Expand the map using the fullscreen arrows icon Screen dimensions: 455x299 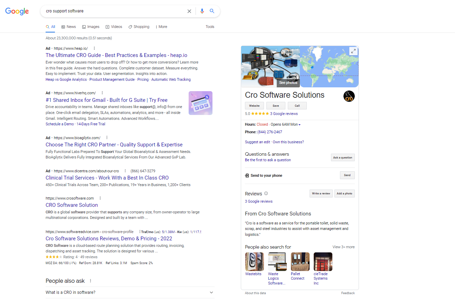tap(353, 51)
